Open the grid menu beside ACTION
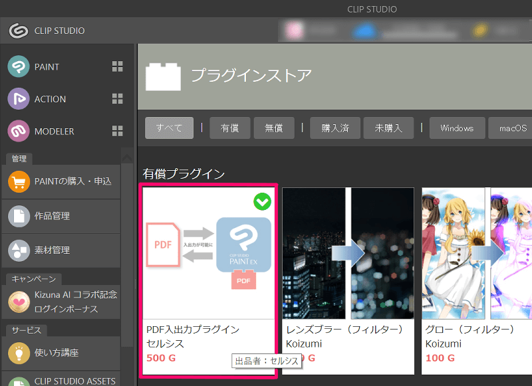Screen dimensions: 532x386 click(x=118, y=98)
